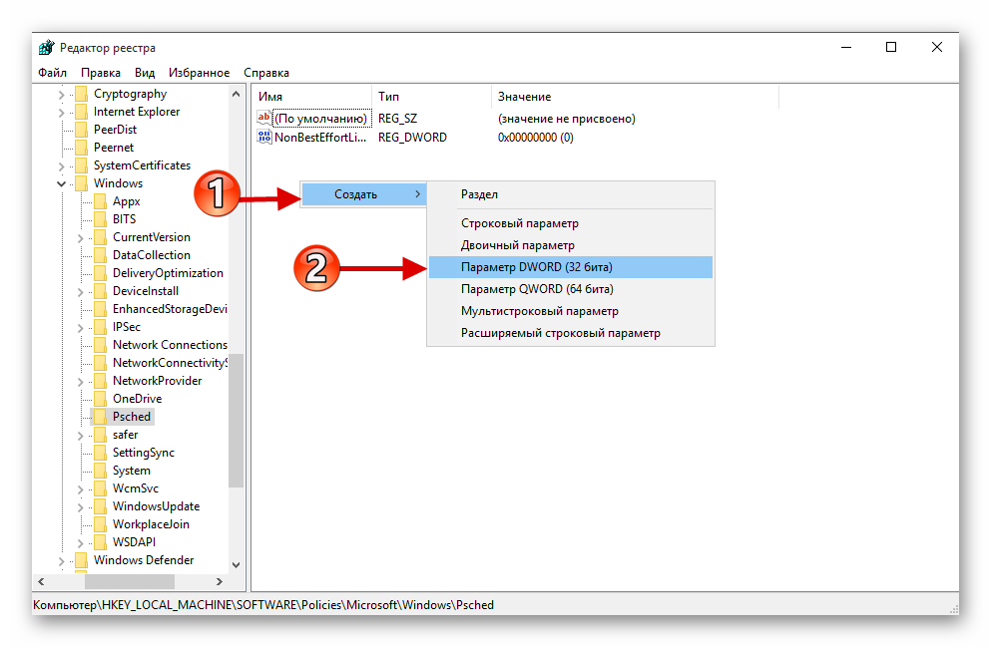Click the Windows Defender folder icon
Image resolution: width=991 pixels, height=647 pixels.
[82, 560]
